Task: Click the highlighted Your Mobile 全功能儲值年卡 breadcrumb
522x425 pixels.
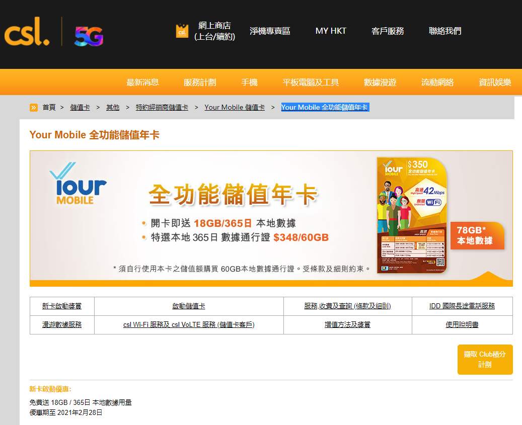Action: [325, 108]
